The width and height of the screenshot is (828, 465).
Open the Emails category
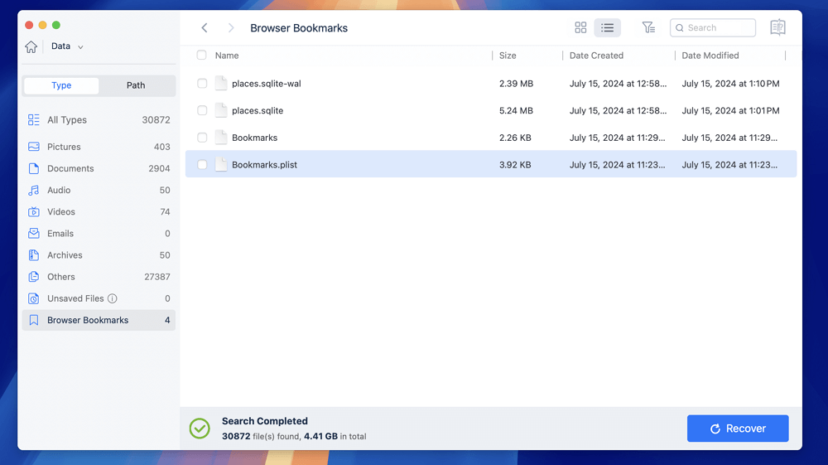99,234
